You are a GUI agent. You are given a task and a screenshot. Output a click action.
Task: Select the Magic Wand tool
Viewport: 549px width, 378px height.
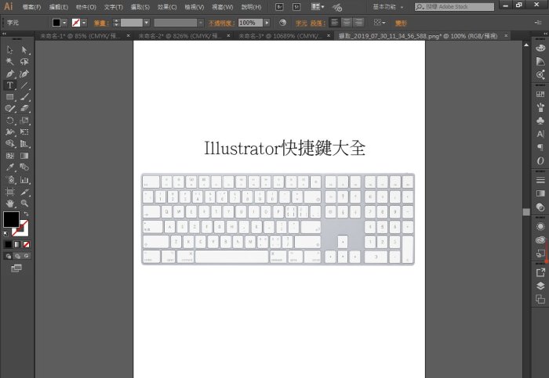(10, 61)
